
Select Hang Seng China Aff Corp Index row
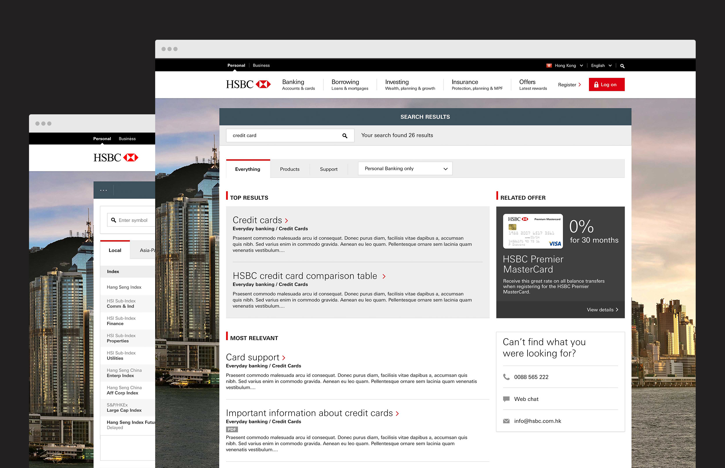[128, 390]
